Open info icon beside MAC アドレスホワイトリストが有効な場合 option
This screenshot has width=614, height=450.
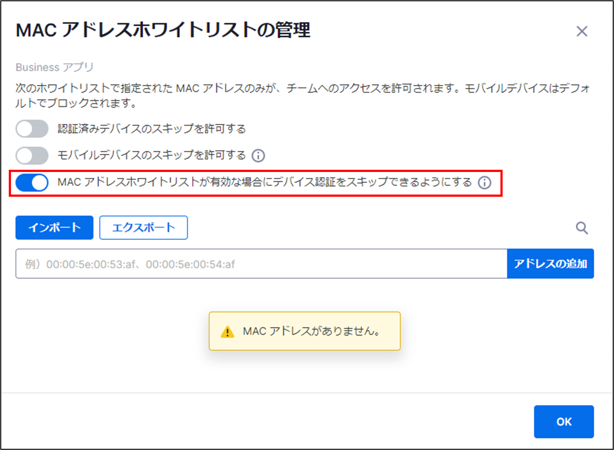pyautogui.click(x=484, y=182)
